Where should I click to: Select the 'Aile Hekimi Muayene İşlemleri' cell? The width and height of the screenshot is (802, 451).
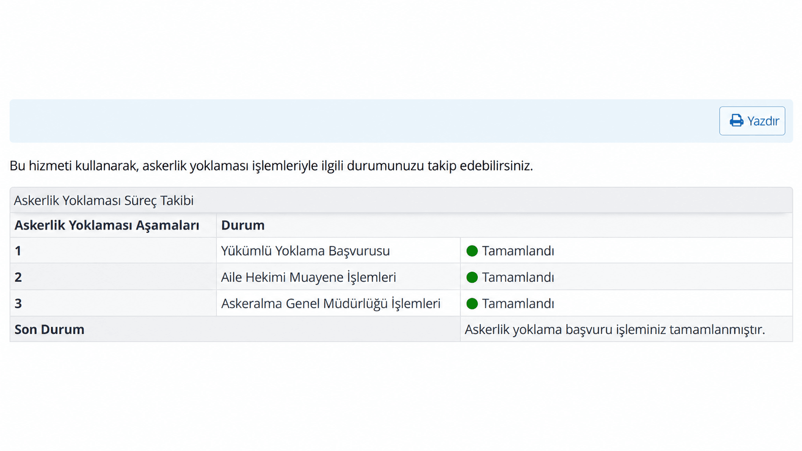(338, 277)
